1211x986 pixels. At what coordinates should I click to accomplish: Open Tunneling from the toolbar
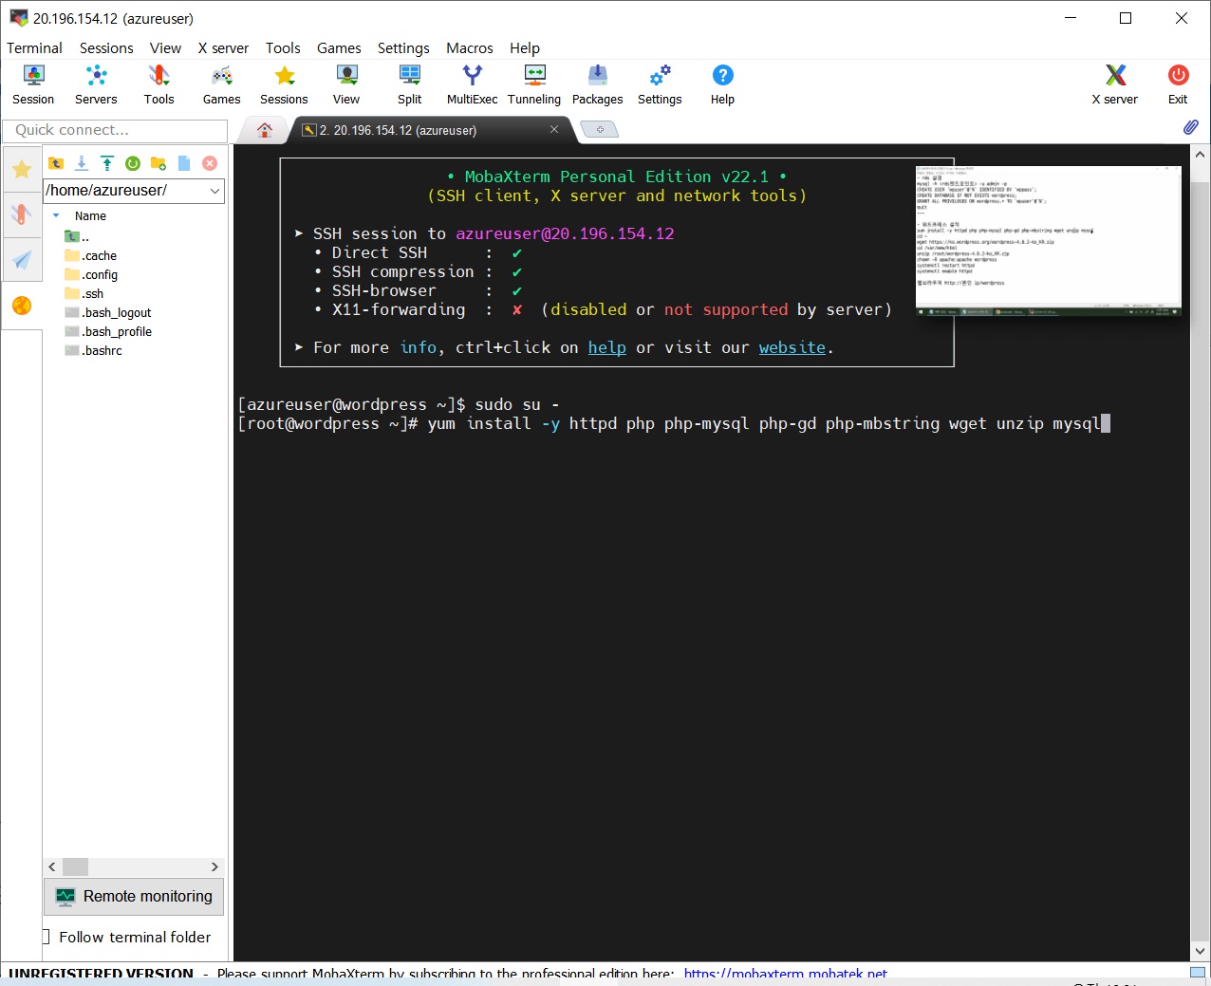(x=534, y=84)
